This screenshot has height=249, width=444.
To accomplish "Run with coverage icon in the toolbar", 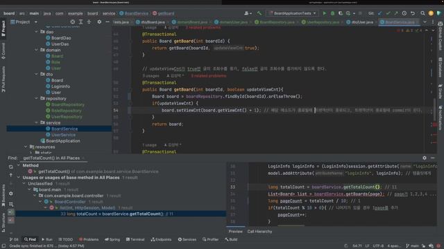I will point(341,13).
